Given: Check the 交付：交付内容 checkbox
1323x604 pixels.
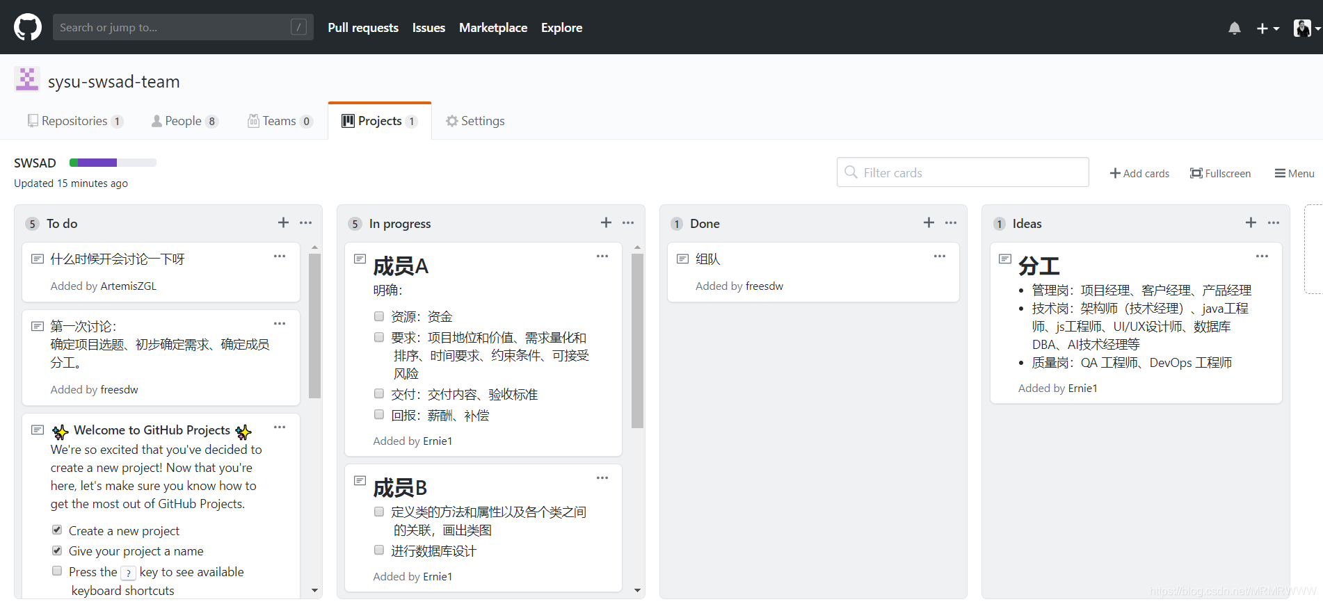Looking at the screenshot, I should click(x=379, y=393).
